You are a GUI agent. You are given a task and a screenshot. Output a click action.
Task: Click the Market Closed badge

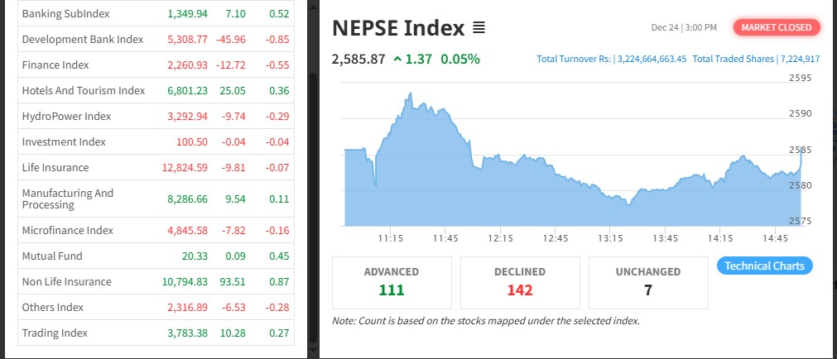(x=776, y=27)
